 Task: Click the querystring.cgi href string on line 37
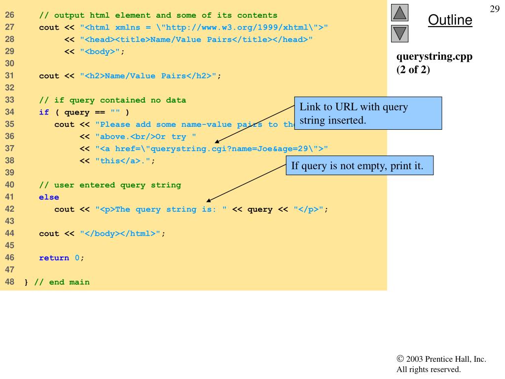[212, 149]
